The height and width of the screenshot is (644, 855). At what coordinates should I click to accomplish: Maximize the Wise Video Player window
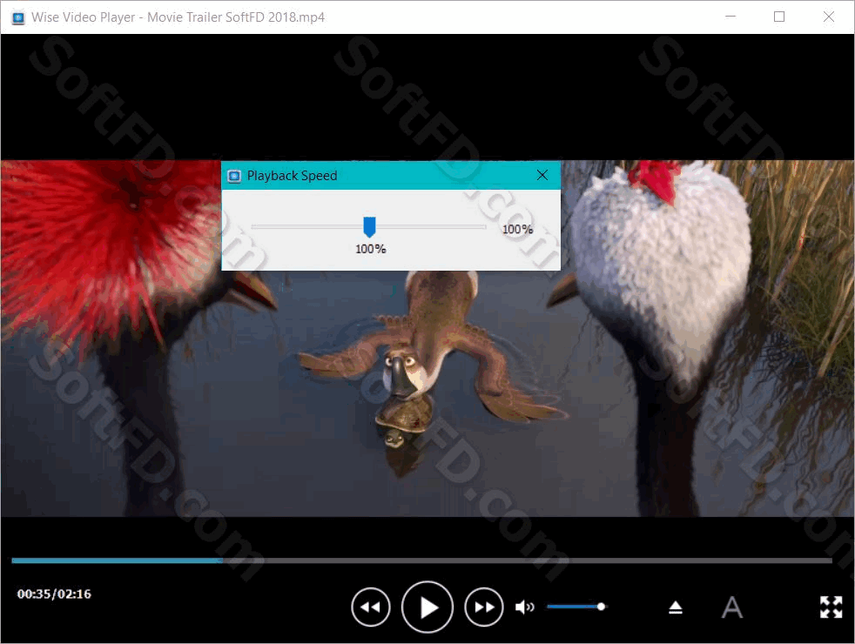779,17
